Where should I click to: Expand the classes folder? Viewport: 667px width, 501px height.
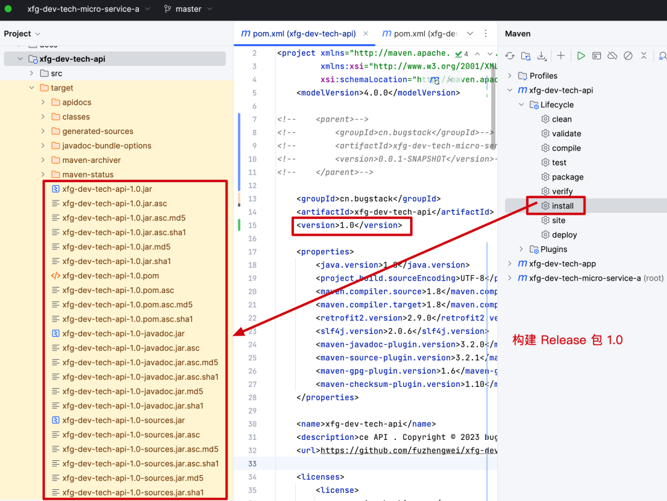43,117
